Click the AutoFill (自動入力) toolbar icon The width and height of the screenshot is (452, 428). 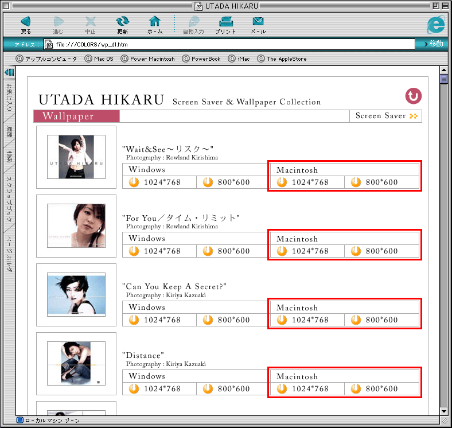194,25
